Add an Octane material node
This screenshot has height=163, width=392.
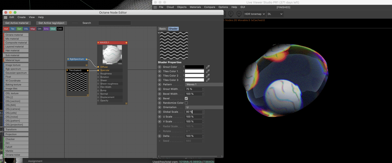coord(16,35)
